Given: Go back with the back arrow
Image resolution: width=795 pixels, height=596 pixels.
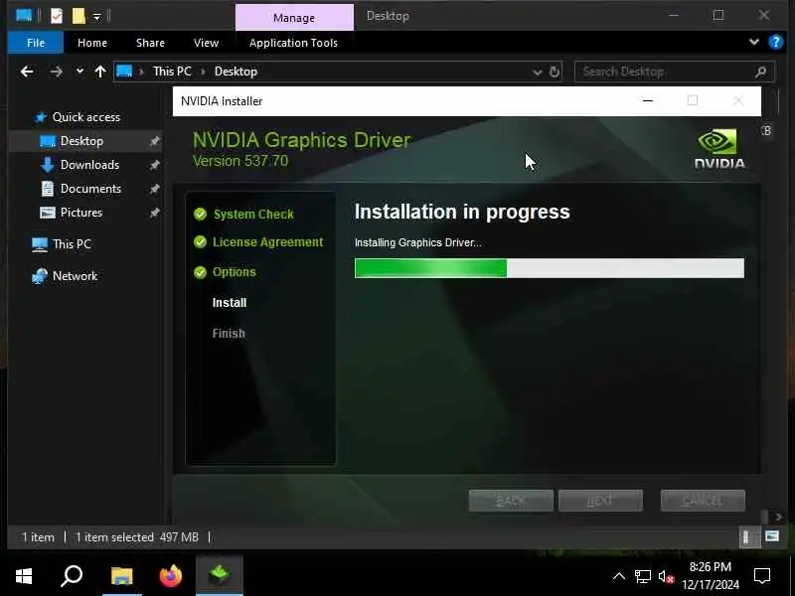Looking at the screenshot, I should coord(27,72).
